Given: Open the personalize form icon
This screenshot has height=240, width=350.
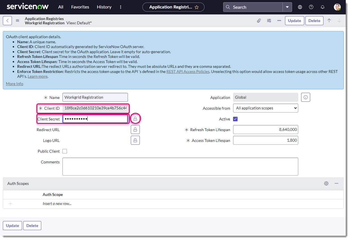Looking at the screenshot, I should click(269, 20).
